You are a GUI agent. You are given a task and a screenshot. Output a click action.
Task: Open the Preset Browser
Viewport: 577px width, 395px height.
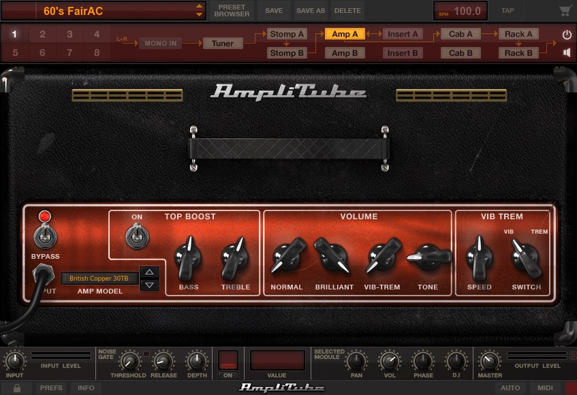pos(232,11)
